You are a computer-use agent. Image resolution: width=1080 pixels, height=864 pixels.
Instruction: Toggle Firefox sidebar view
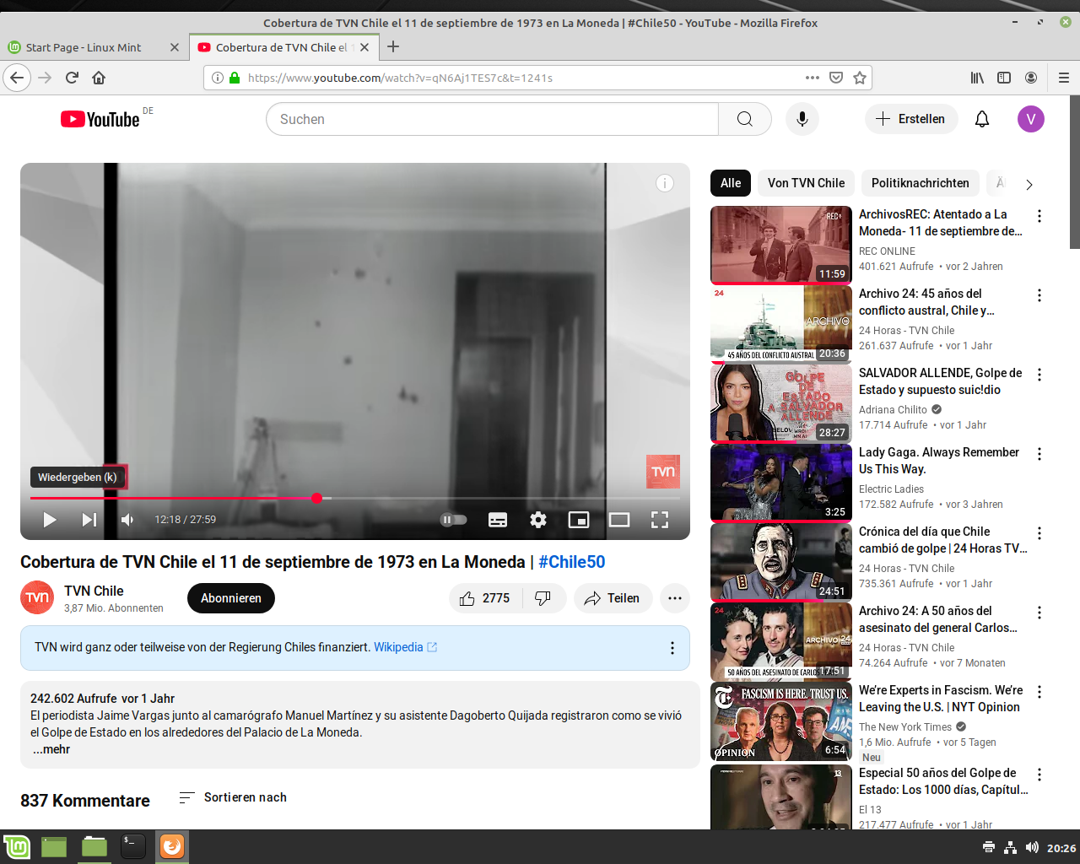point(1004,78)
